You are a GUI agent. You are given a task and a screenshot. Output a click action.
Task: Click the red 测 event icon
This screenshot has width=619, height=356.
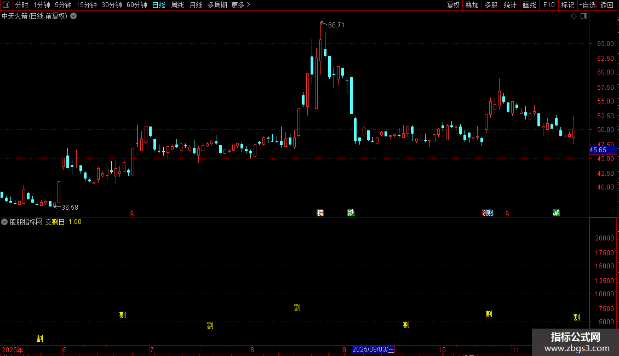pyautogui.click(x=485, y=213)
